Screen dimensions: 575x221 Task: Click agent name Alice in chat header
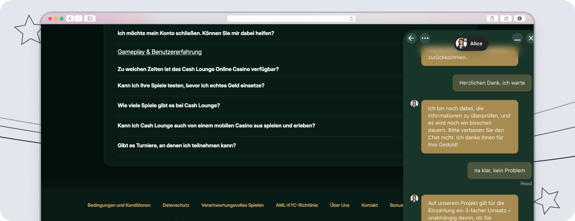[476, 44]
